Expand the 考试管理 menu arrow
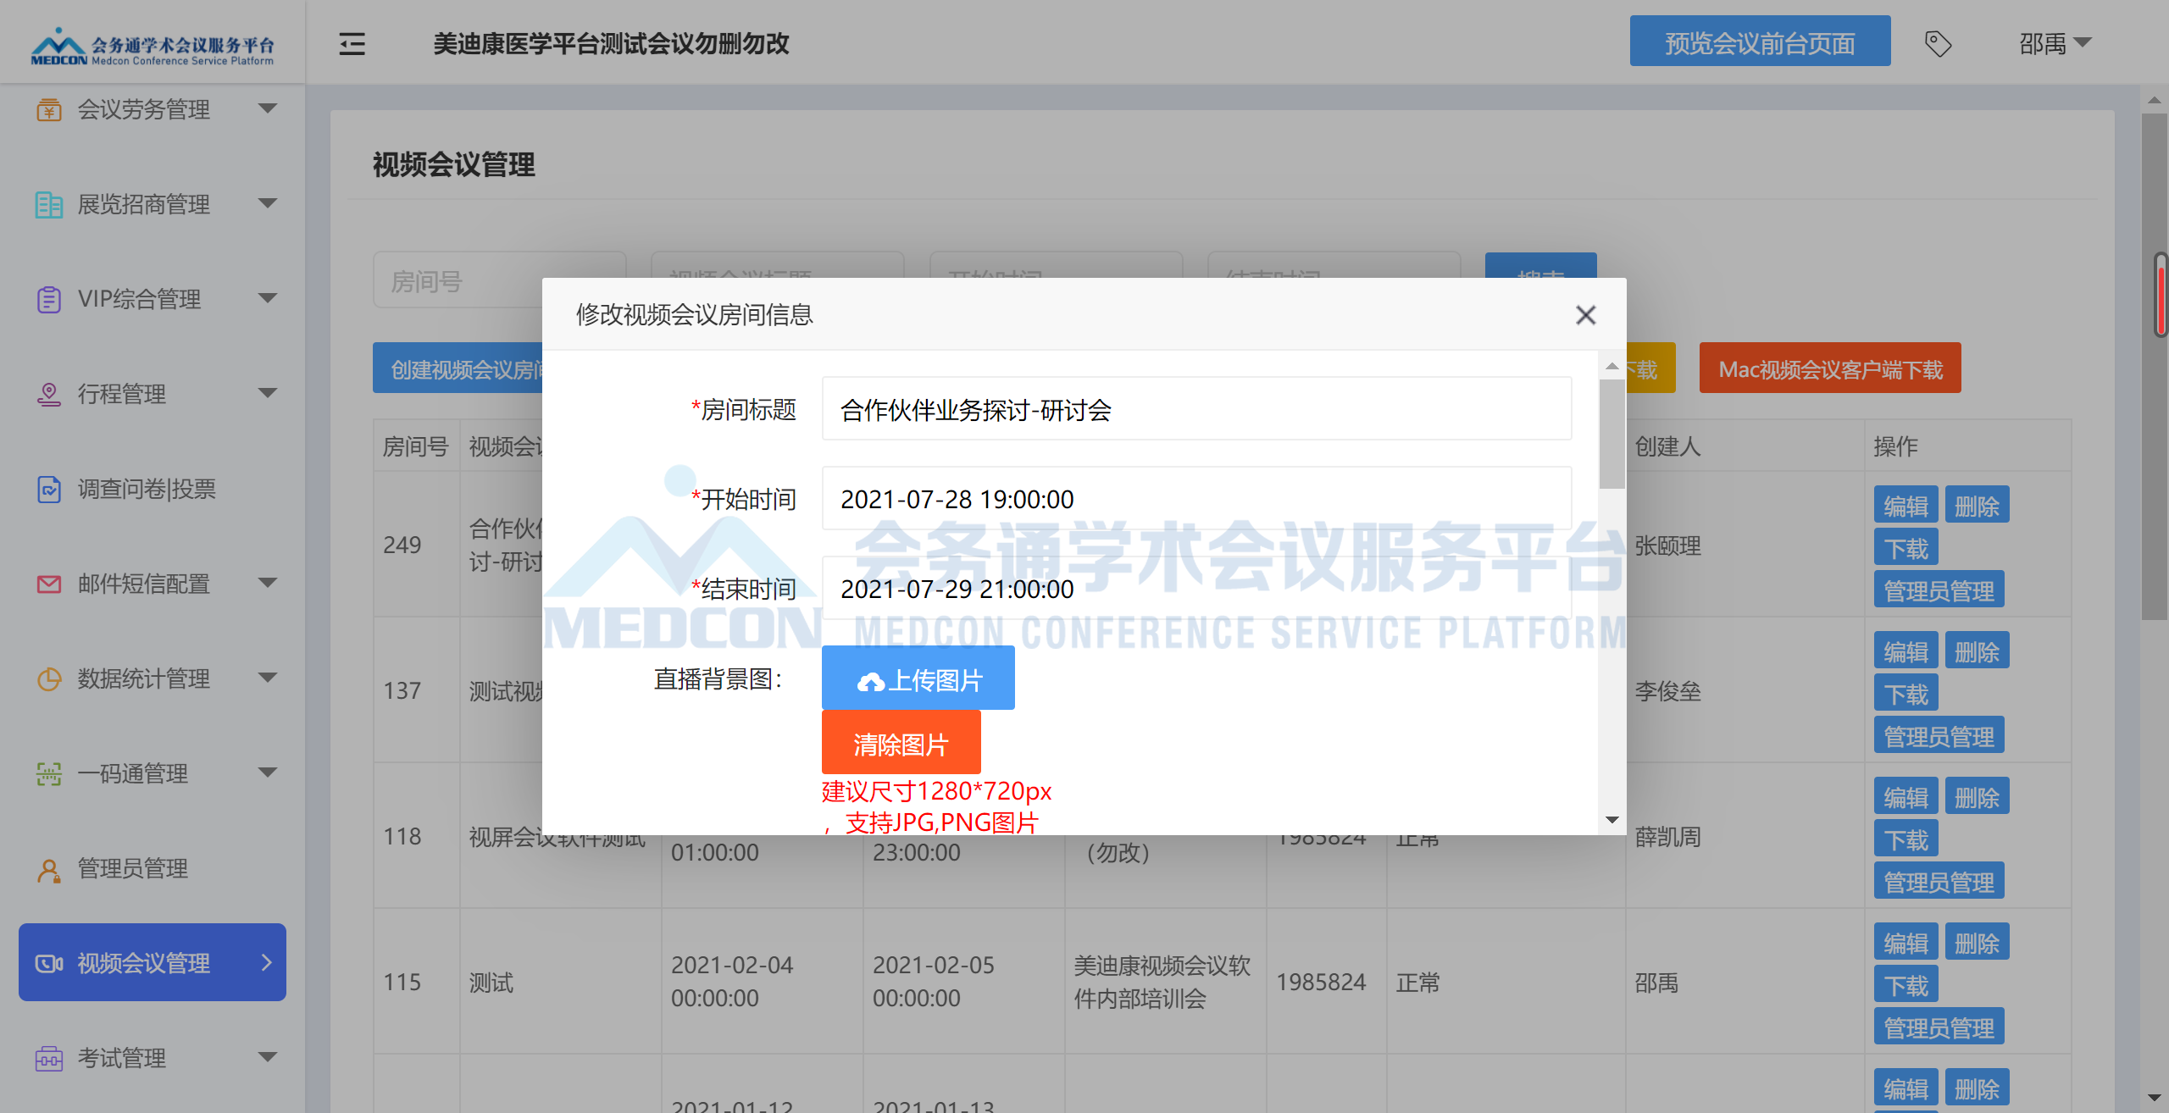 (268, 1057)
